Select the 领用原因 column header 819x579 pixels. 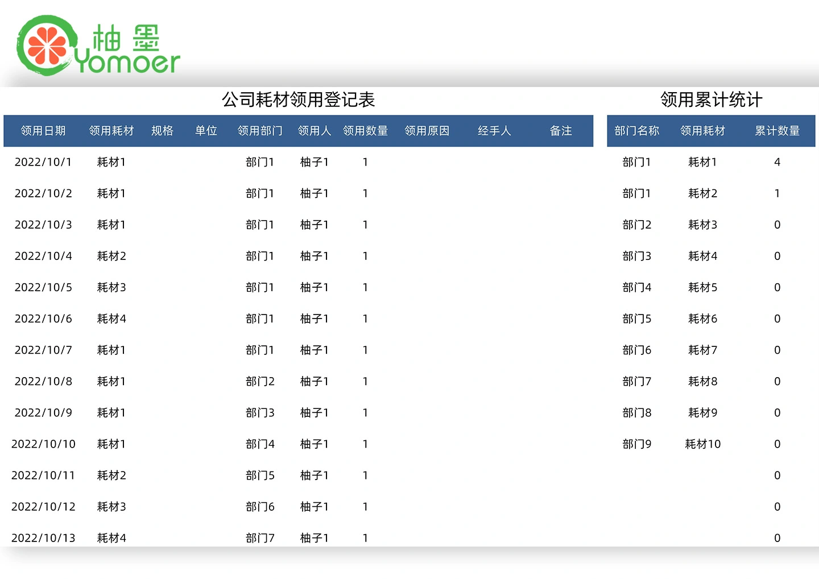427,131
